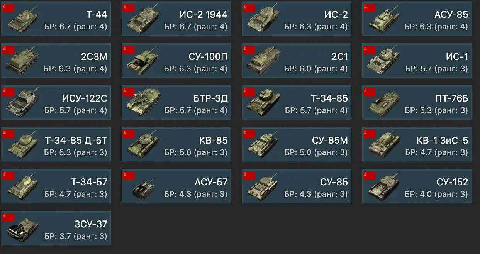The height and width of the screenshot is (254, 480).
Task: Select the БТР-ЗД vehicle icon
Action: pos(144,102)
